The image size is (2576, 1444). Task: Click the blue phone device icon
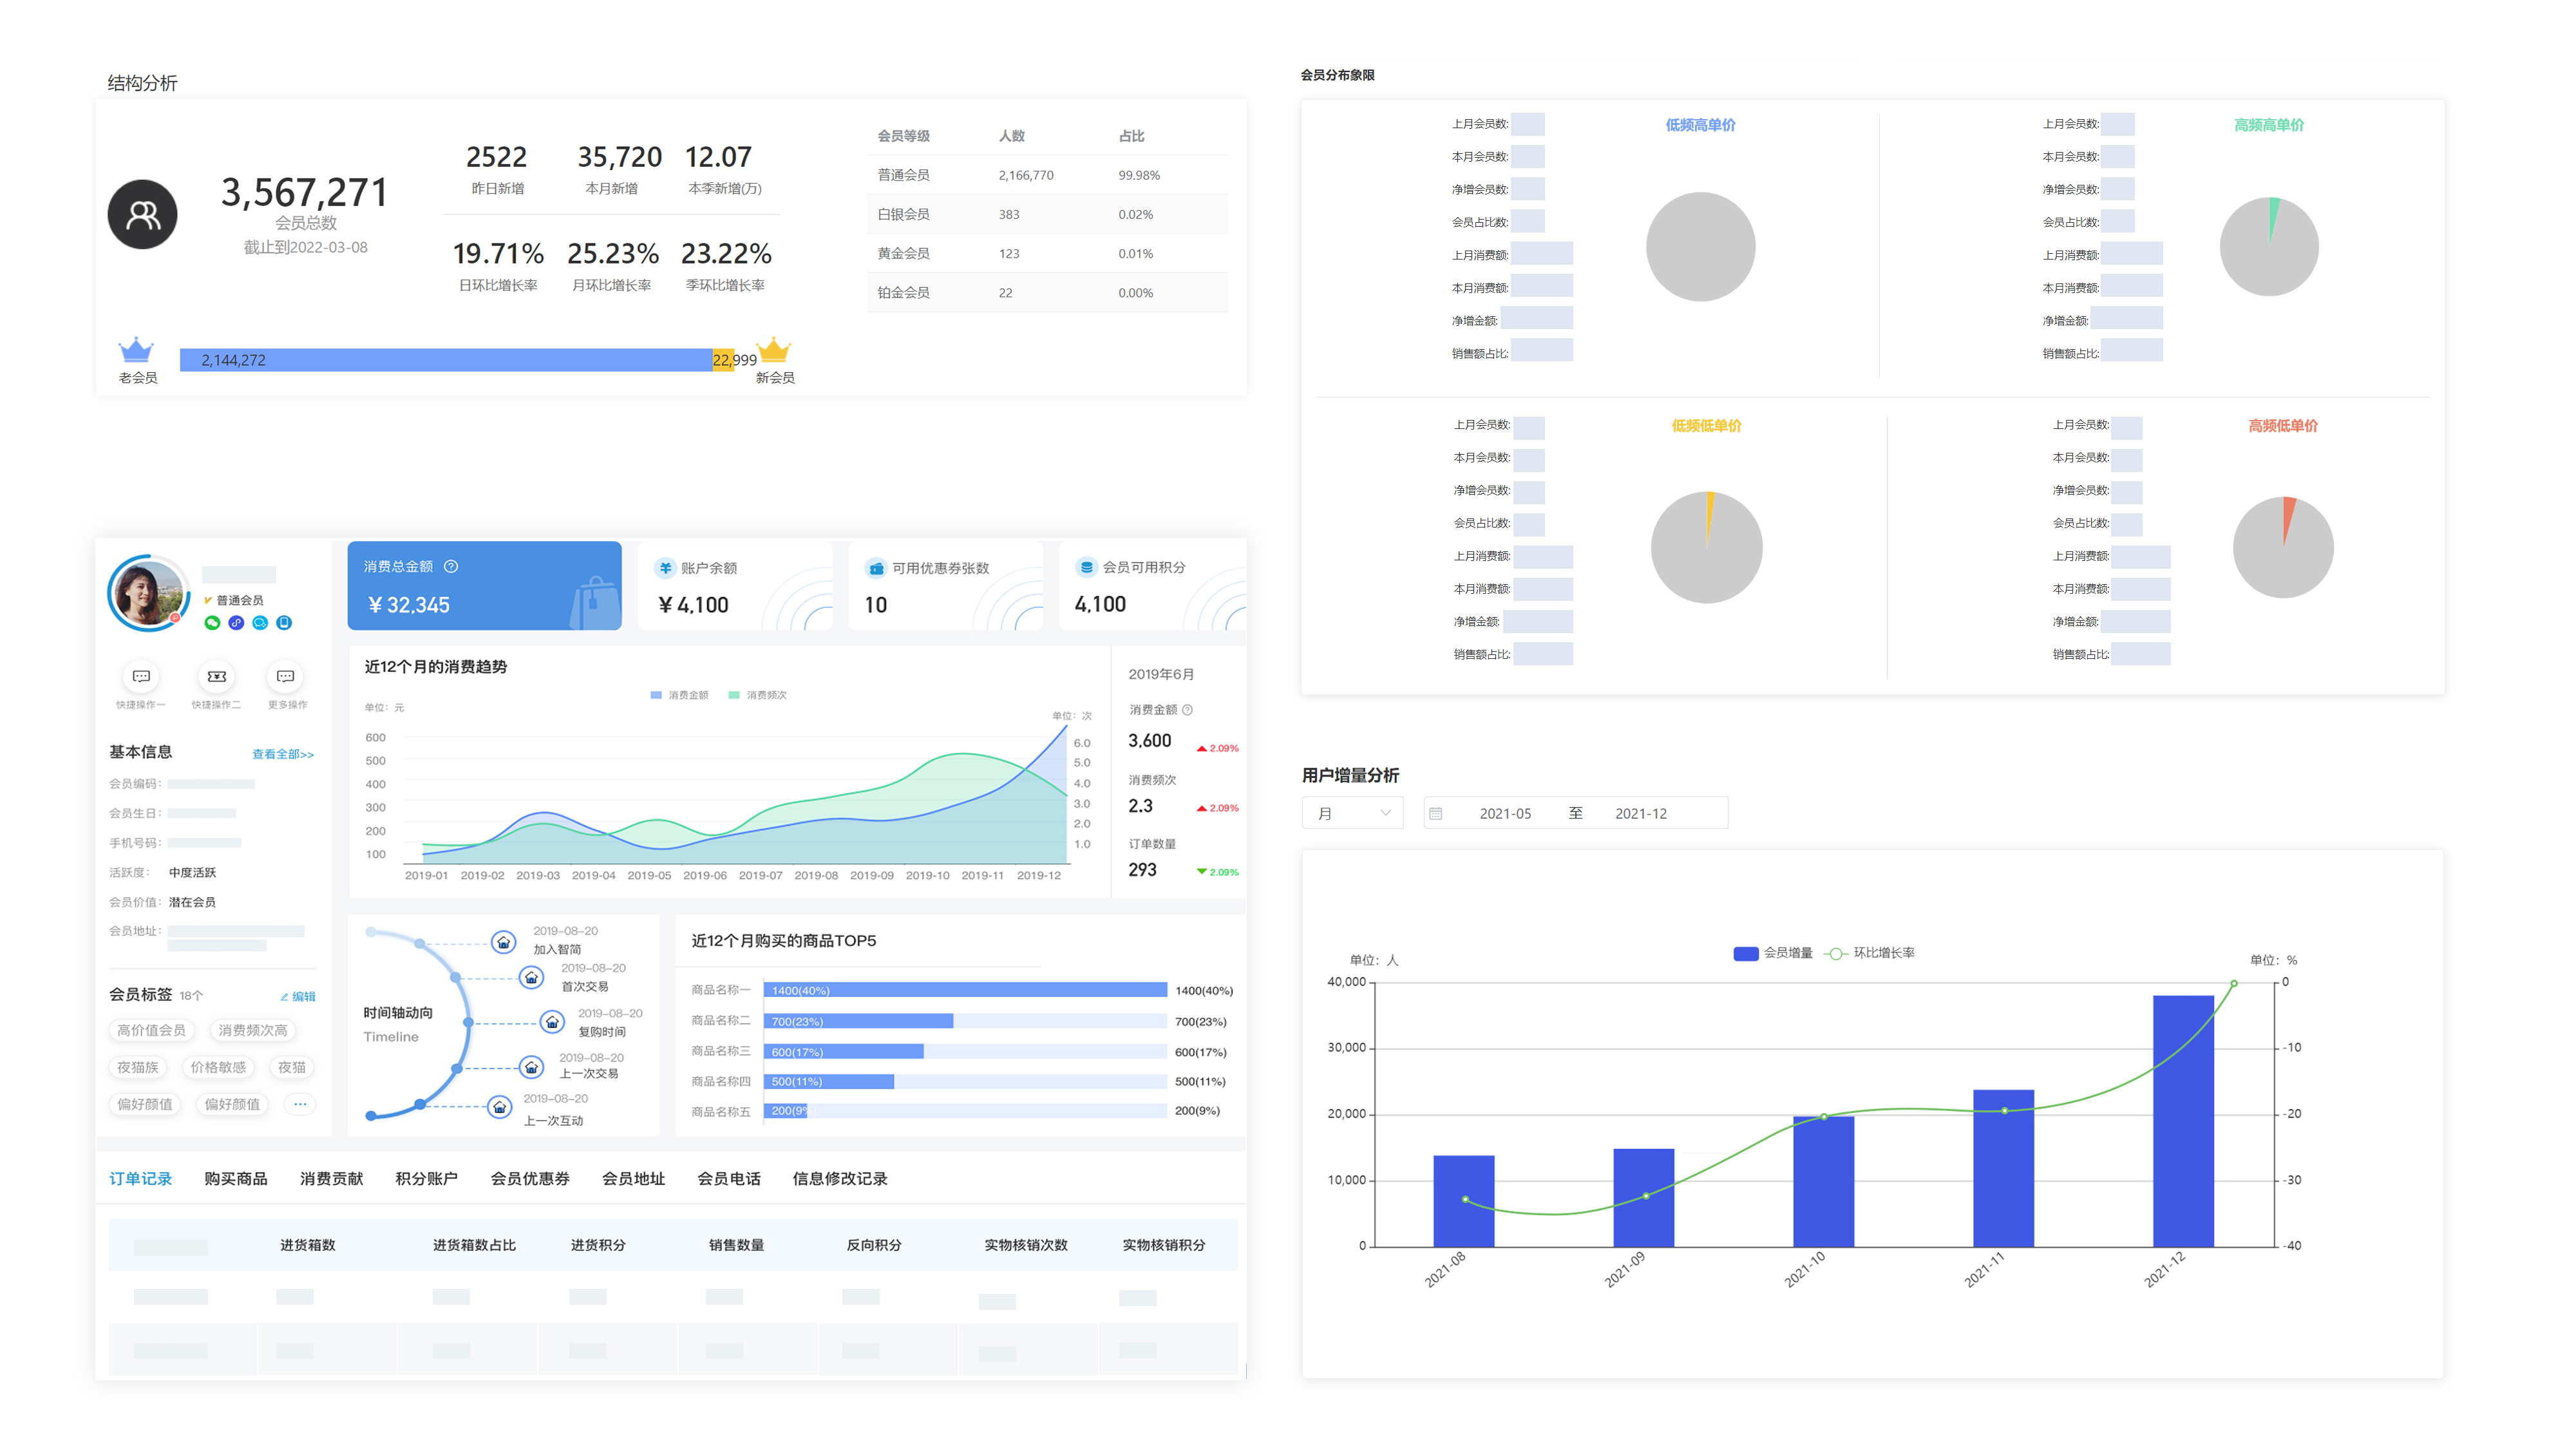[x=284, y=623]
